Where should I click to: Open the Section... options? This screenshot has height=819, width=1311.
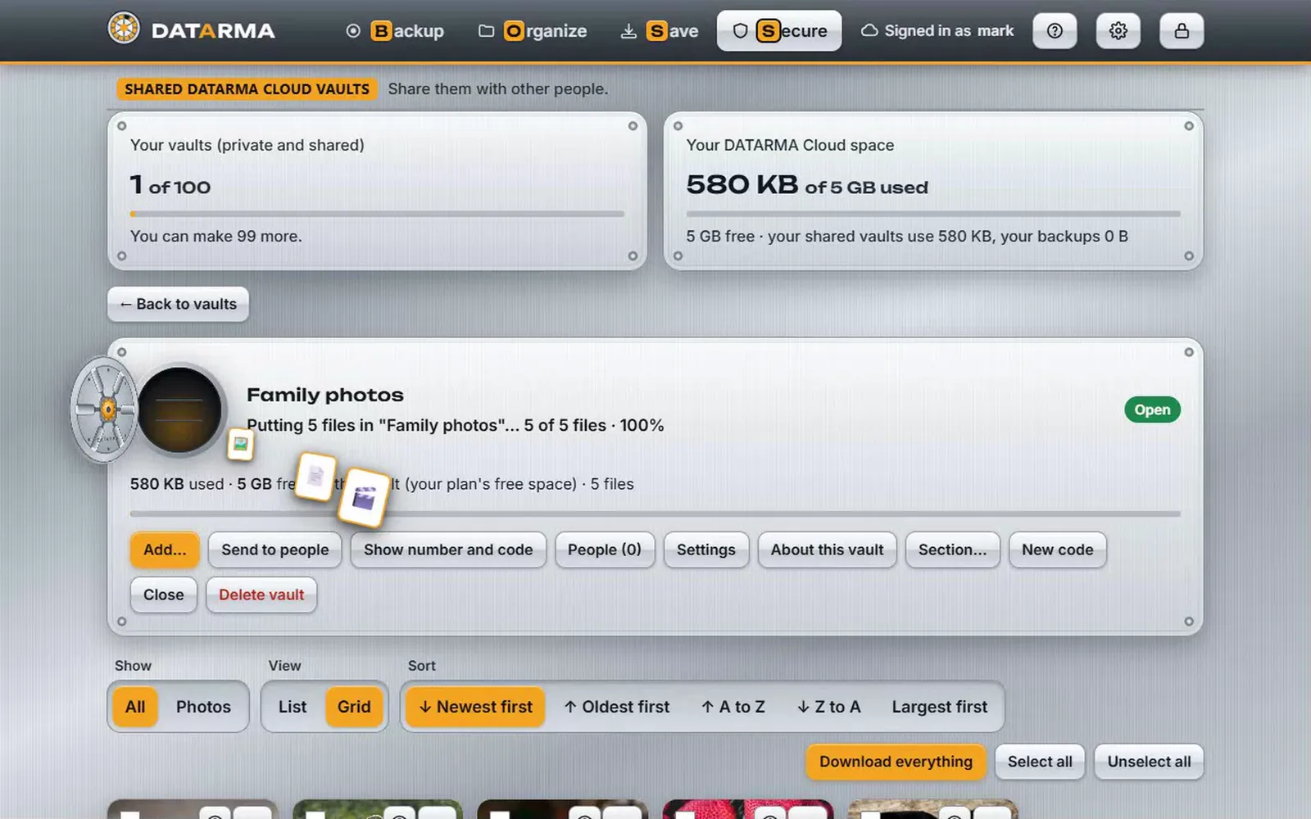click(x=952, y=550)
